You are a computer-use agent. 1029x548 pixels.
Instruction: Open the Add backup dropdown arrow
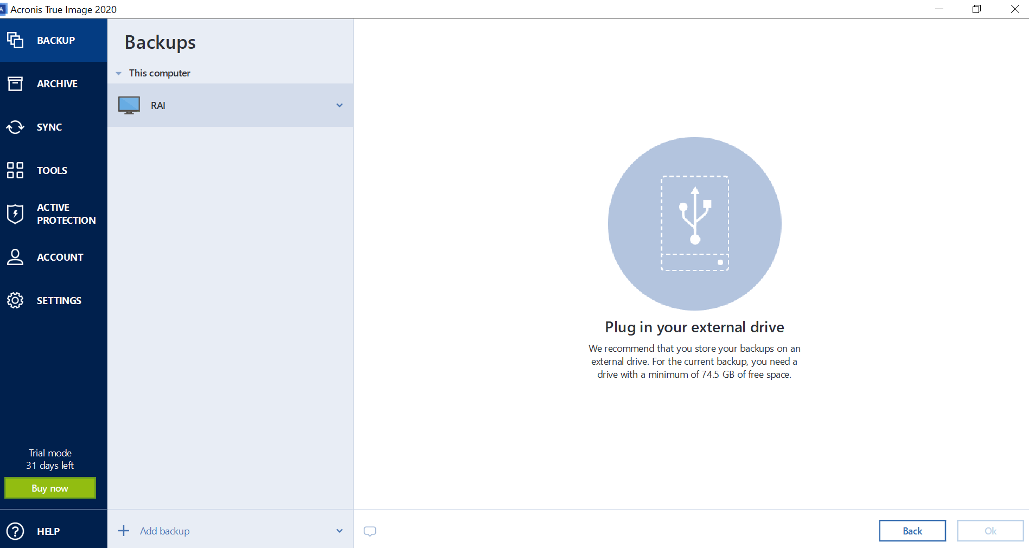(x=340, y=531)
